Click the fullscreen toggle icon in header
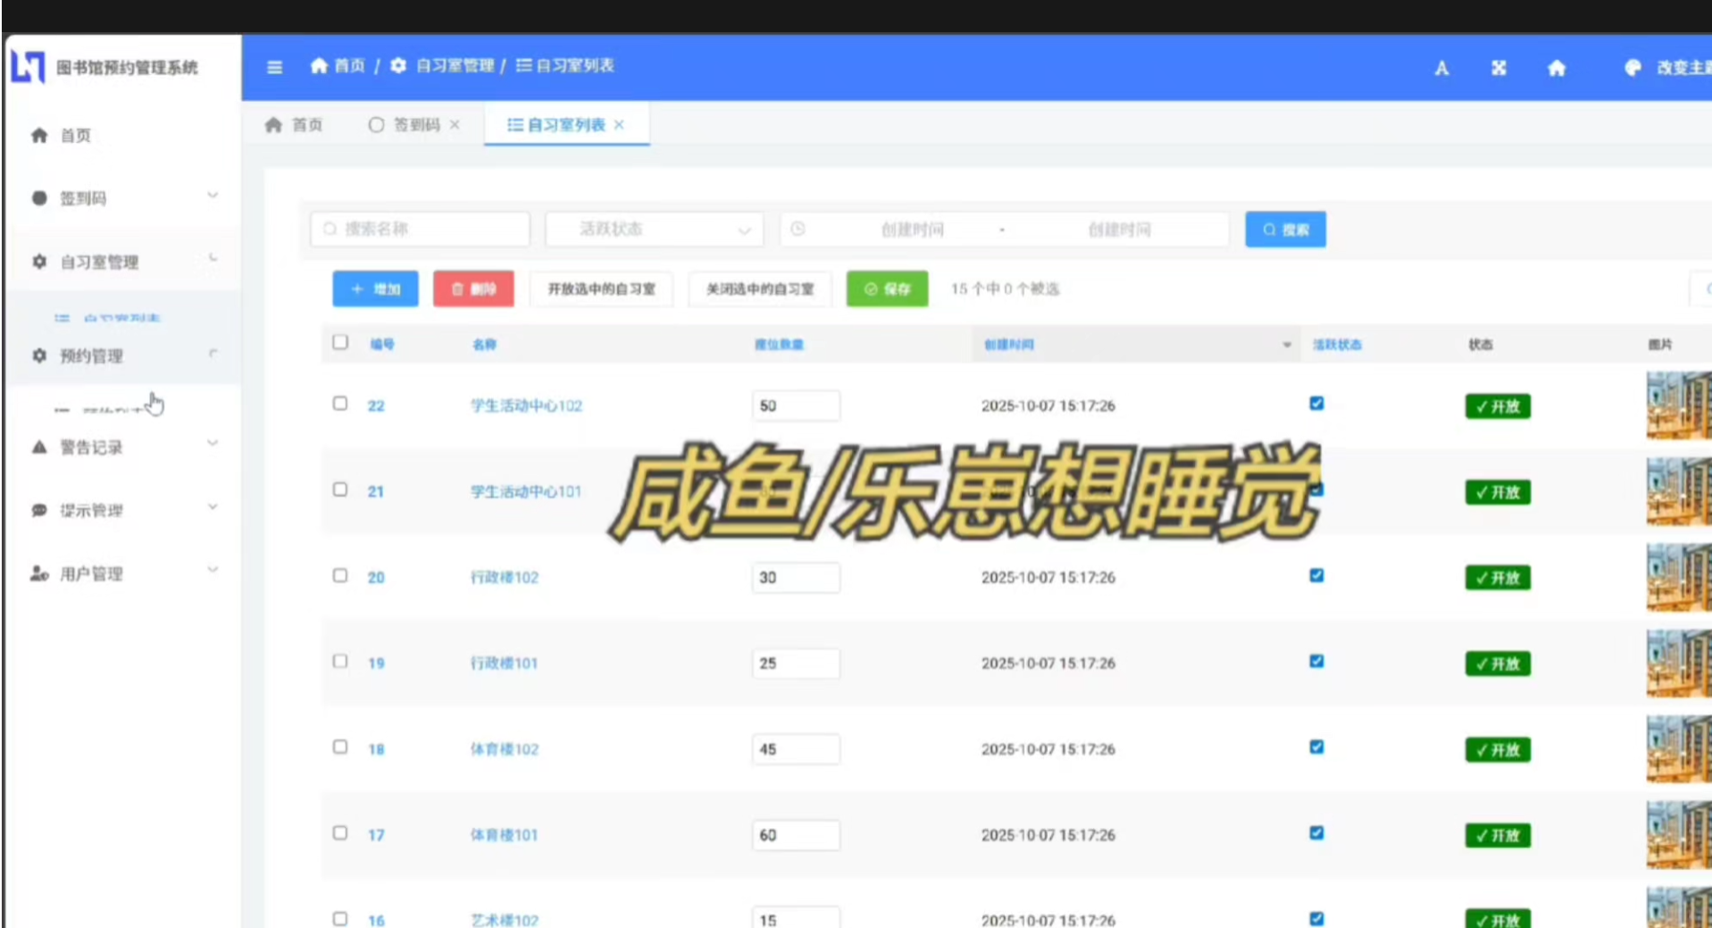 pyautogui.click(x=1499, y=69)
